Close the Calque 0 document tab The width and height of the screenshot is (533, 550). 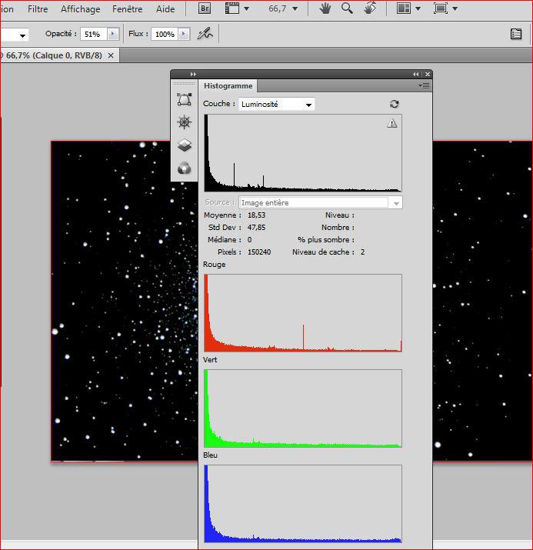click(x=111, y=55)
